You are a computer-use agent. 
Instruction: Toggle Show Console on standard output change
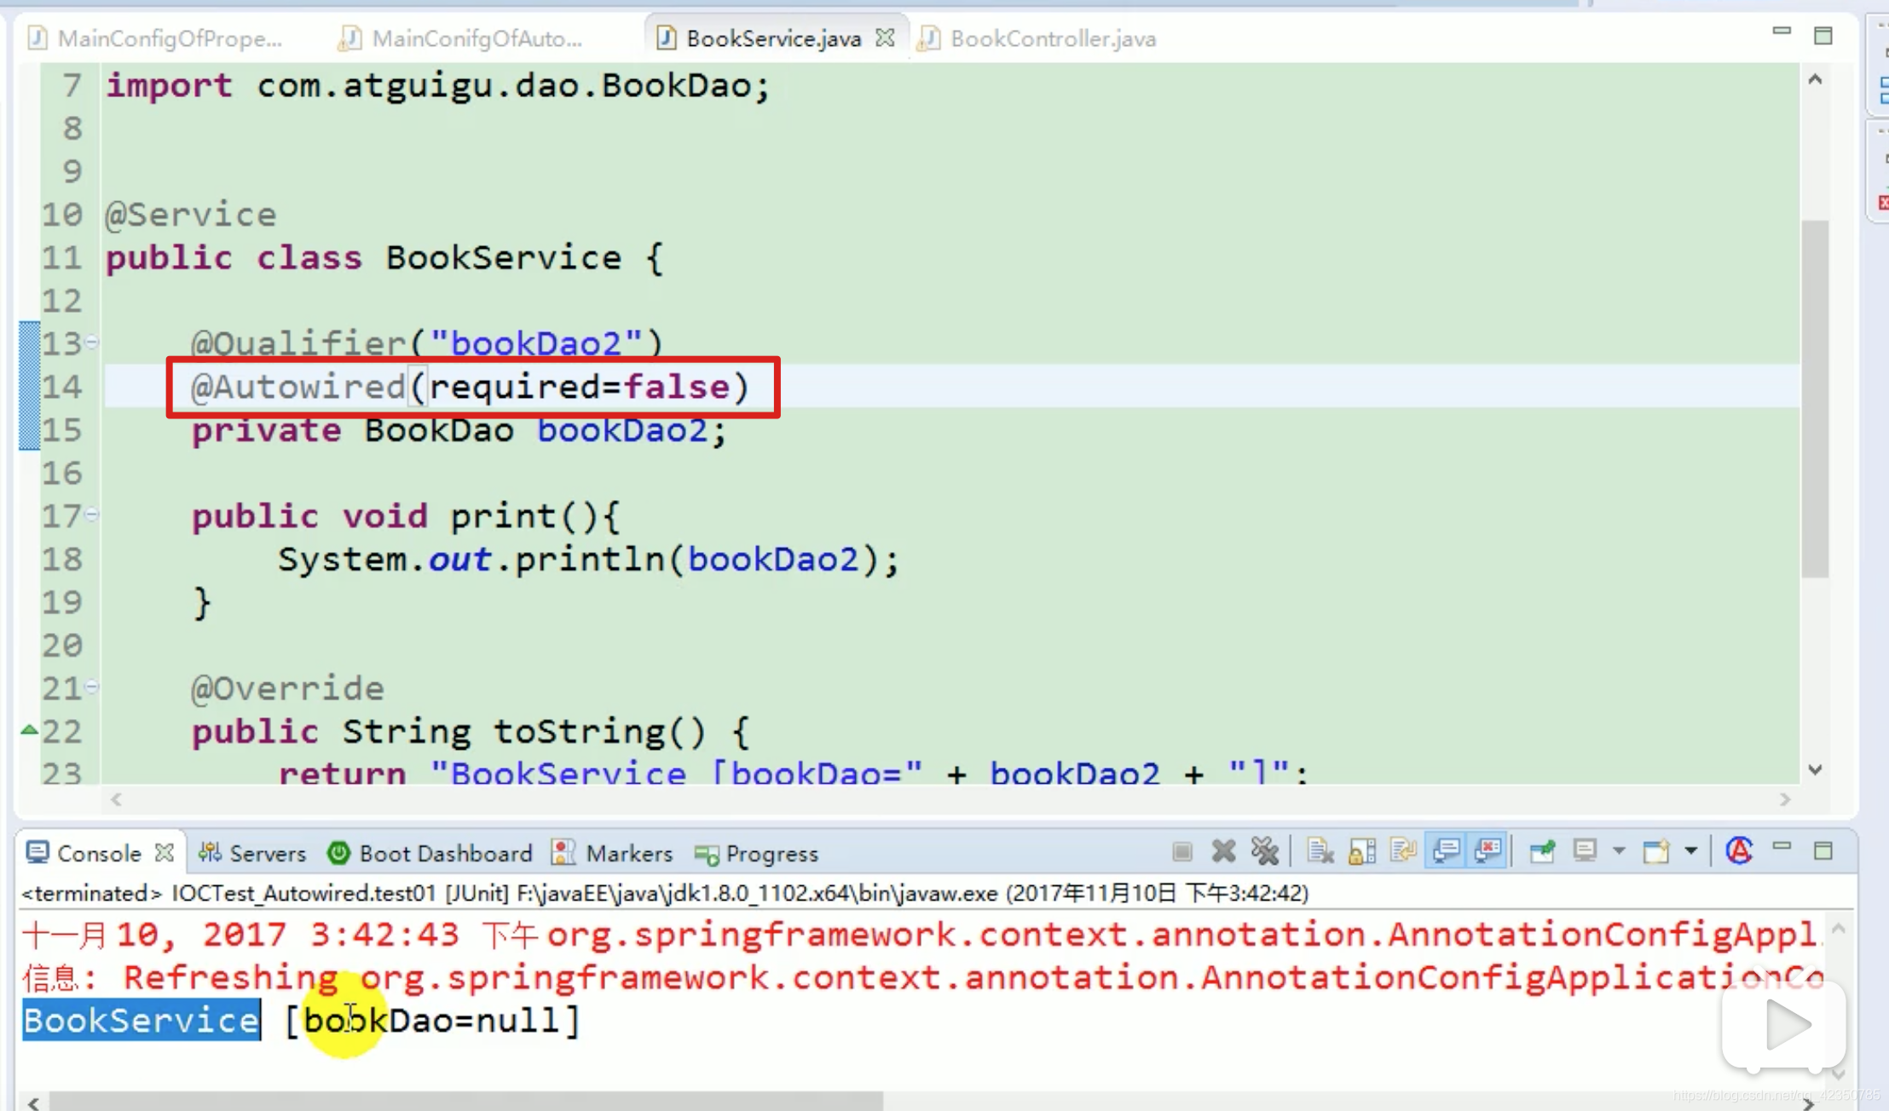(1447, 851)
